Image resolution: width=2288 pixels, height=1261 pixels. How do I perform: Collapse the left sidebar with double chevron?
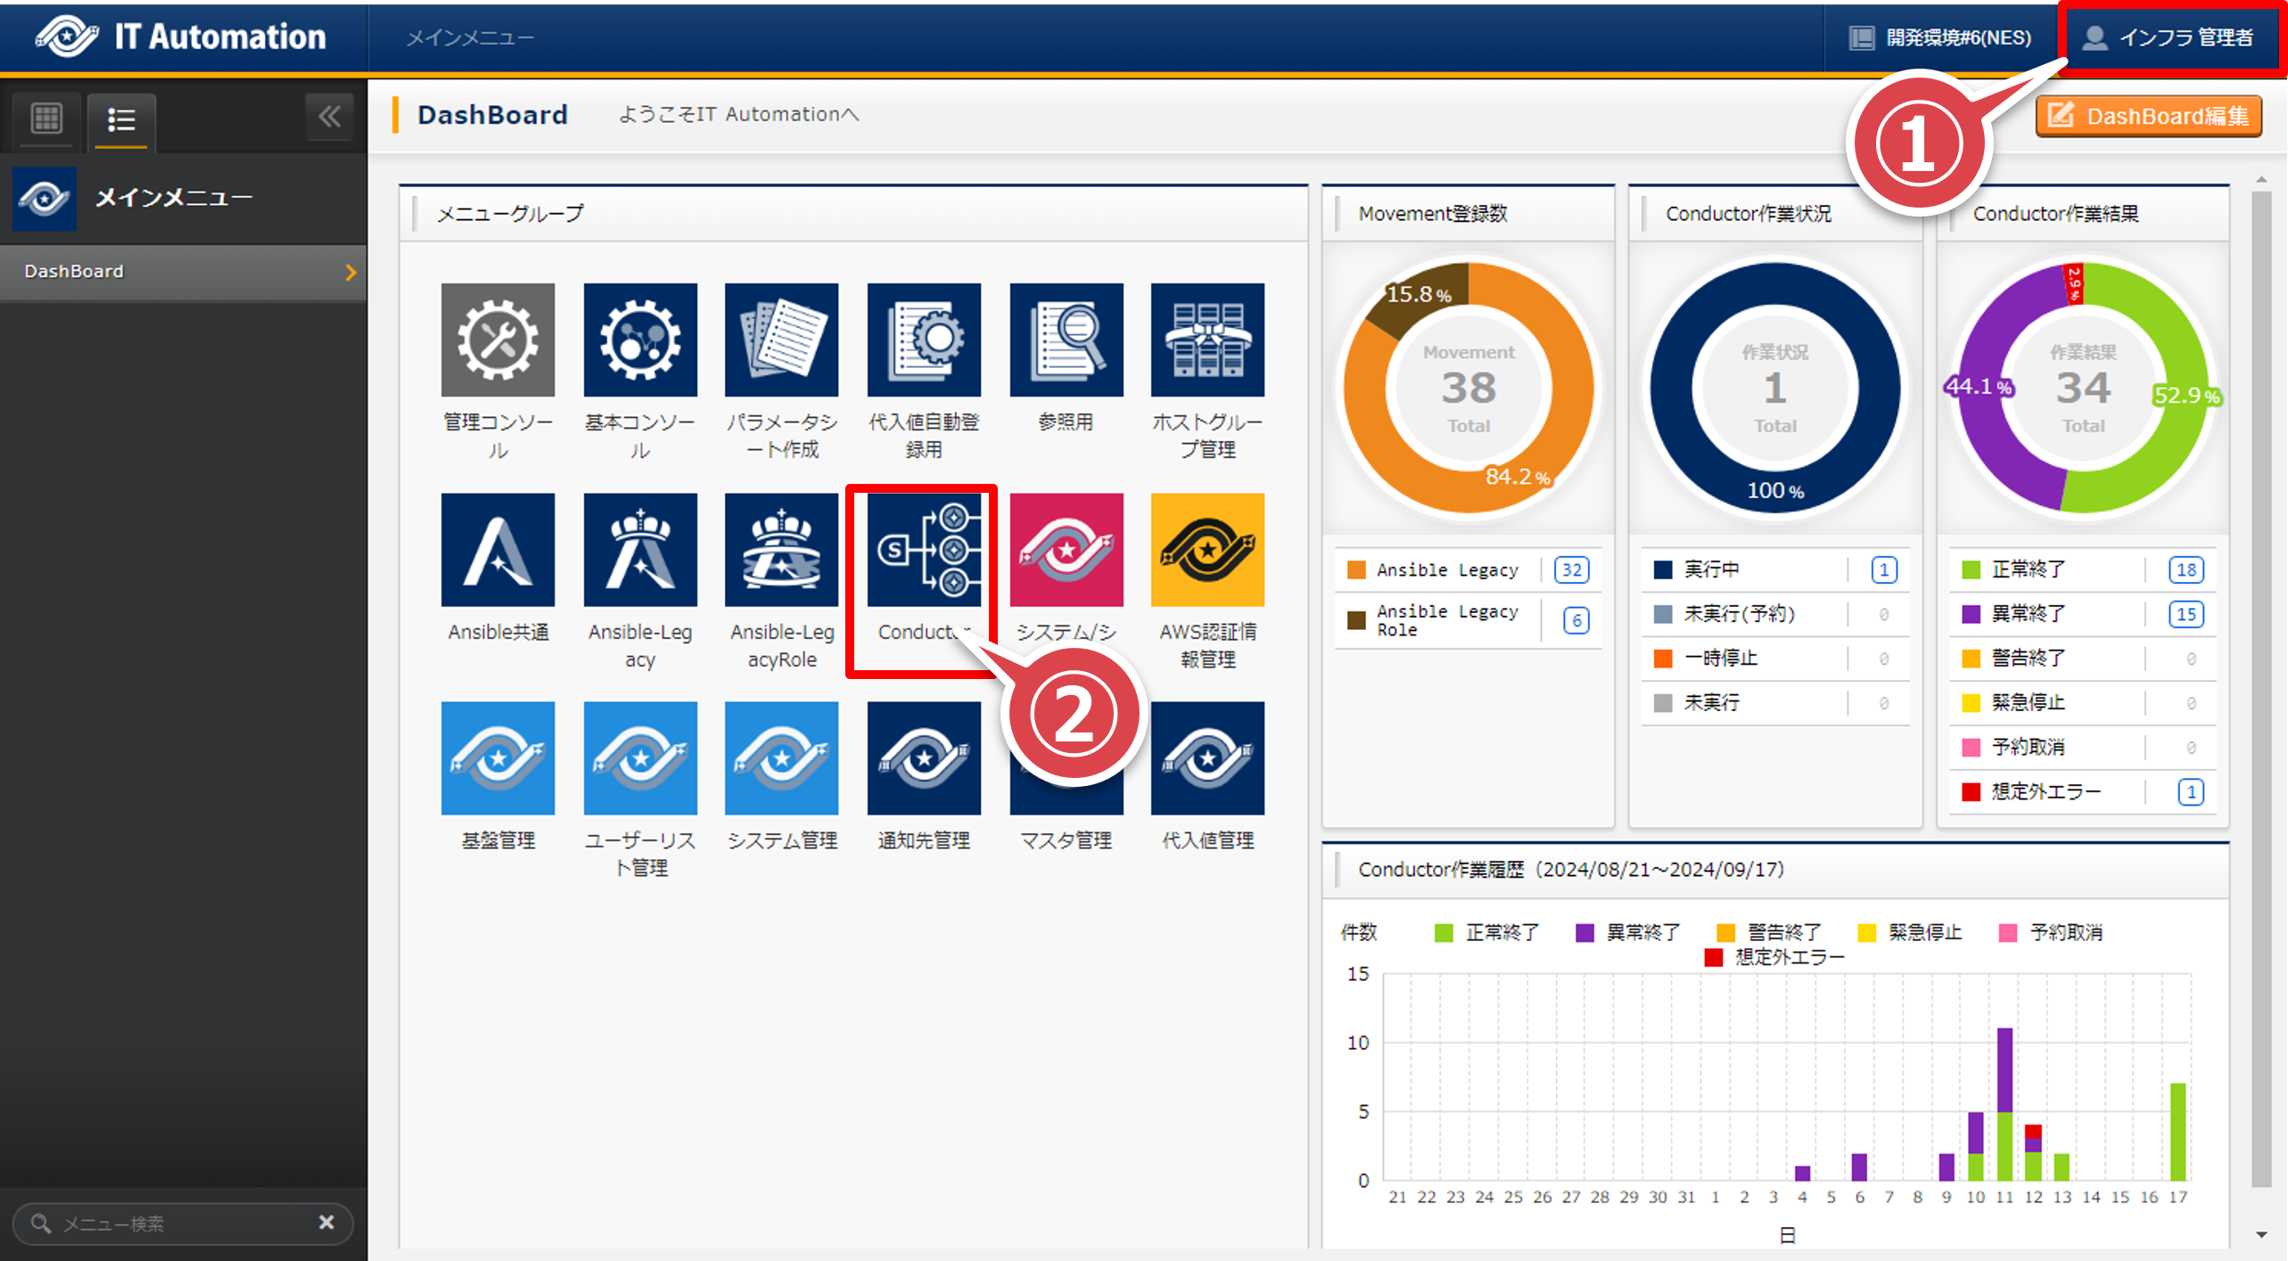point(329,117)
